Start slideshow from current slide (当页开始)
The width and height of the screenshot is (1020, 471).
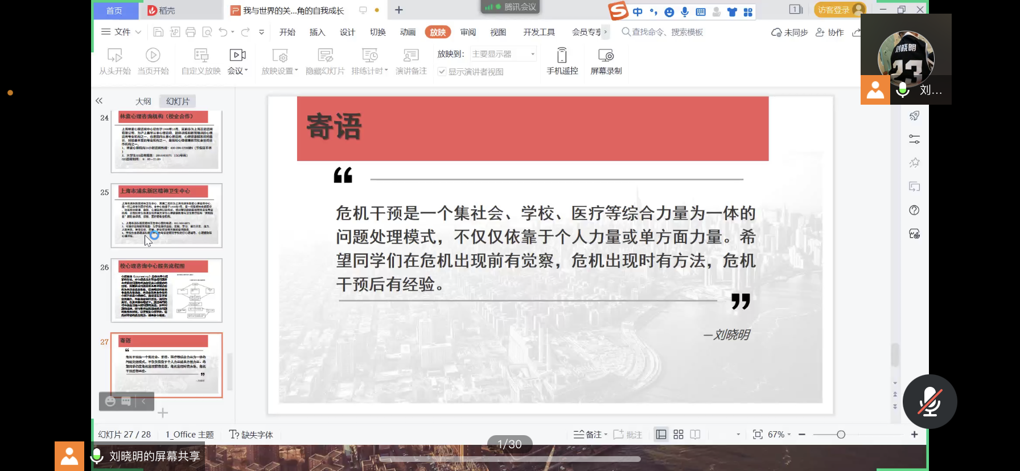pos(153,56)
